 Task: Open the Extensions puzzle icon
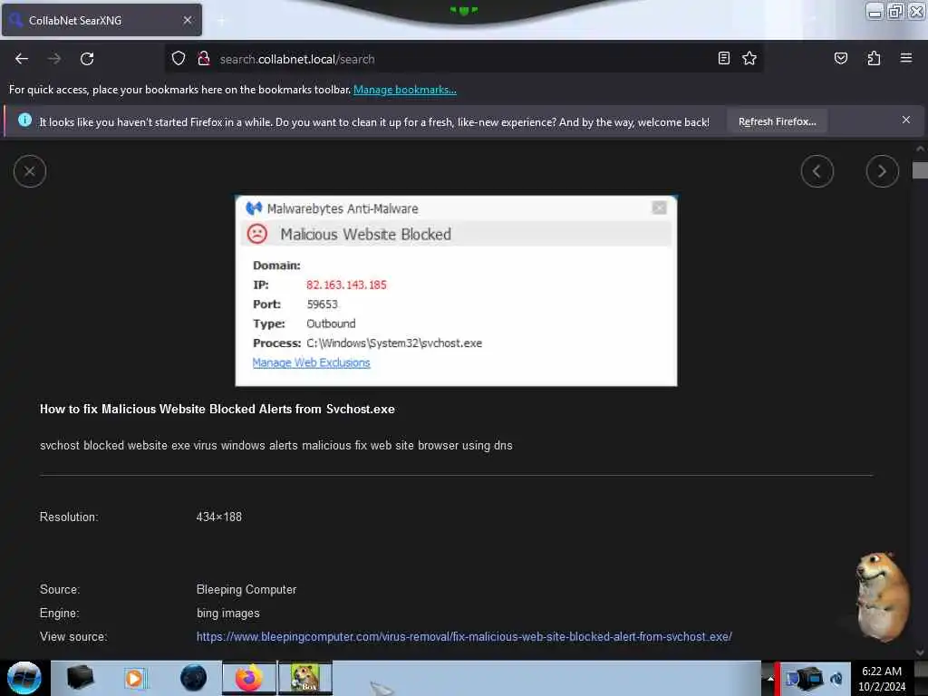874,58
